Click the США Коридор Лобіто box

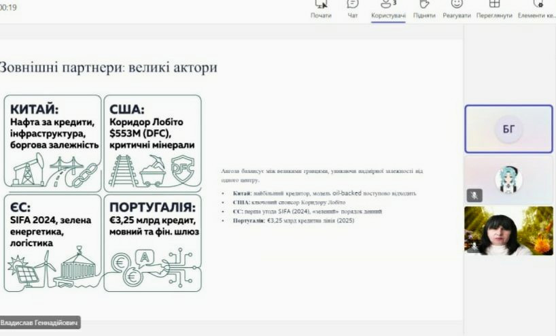(153, 141)
